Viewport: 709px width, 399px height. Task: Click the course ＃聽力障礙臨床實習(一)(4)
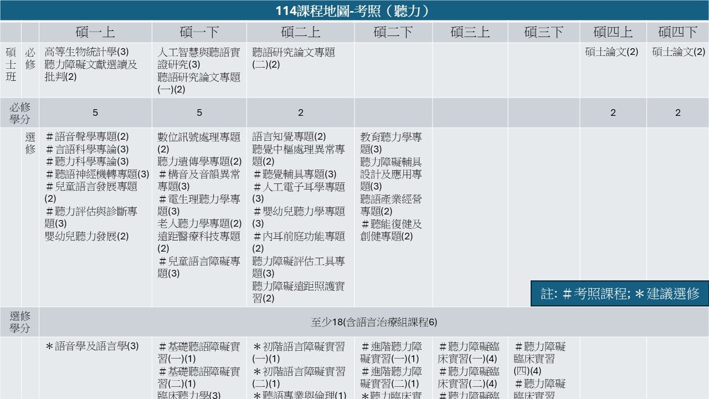[x=468, y=352]
